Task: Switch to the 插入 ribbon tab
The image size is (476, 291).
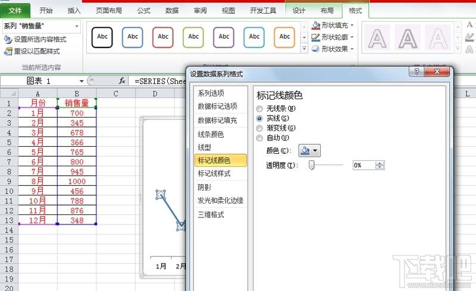Action: [x=74, y=11]
